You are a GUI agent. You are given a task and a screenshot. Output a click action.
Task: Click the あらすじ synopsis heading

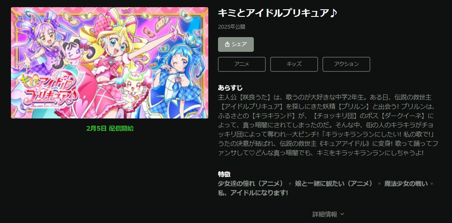[x=230, y=88]
